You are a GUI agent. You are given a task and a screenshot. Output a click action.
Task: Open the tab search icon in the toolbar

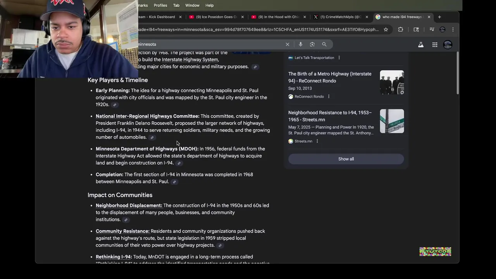tap(416, 29)
